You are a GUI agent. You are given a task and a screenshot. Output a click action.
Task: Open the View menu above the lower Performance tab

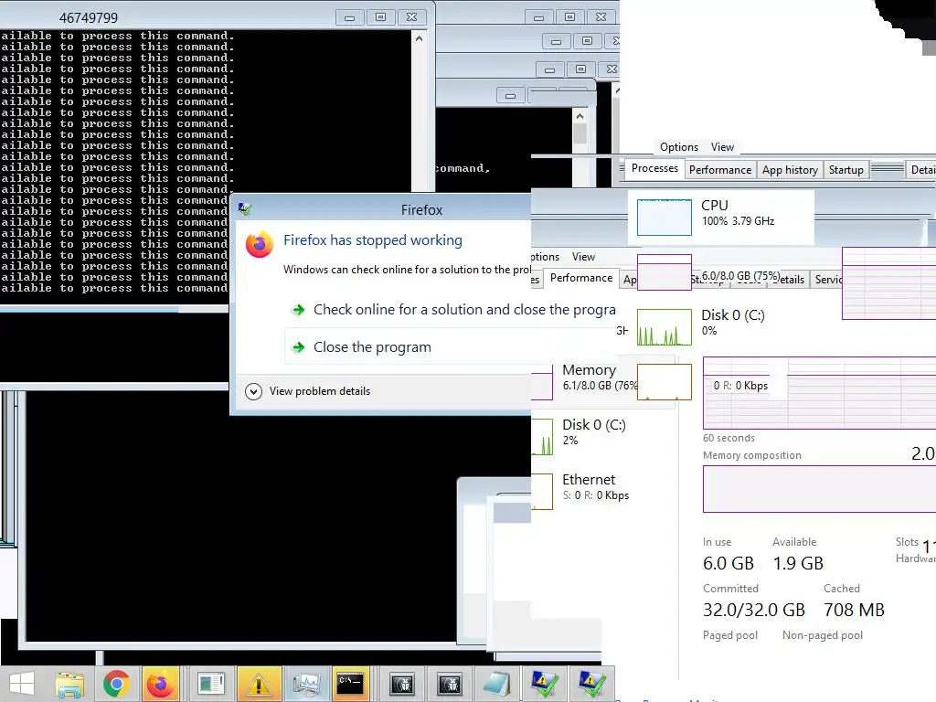point(583,257)
